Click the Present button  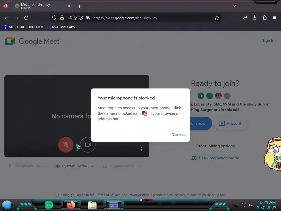tap(231, 123)
